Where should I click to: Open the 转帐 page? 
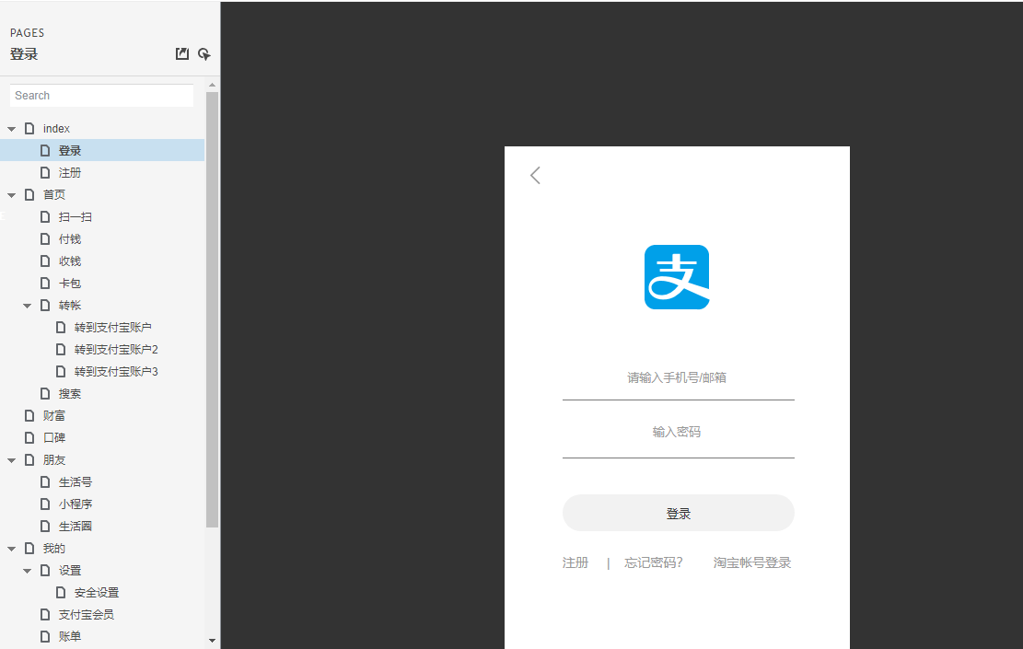[70, 306]
